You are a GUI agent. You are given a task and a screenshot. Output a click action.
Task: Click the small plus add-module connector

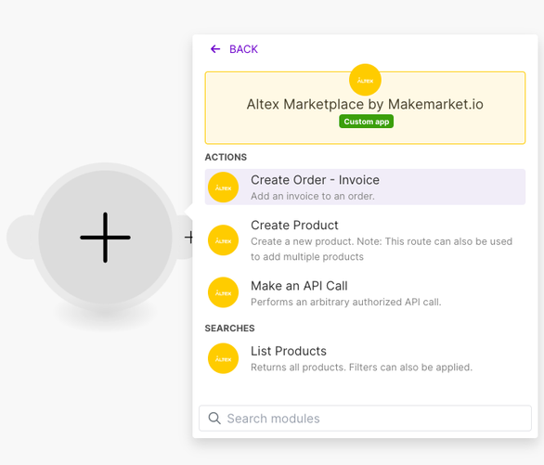click(188, 238)
